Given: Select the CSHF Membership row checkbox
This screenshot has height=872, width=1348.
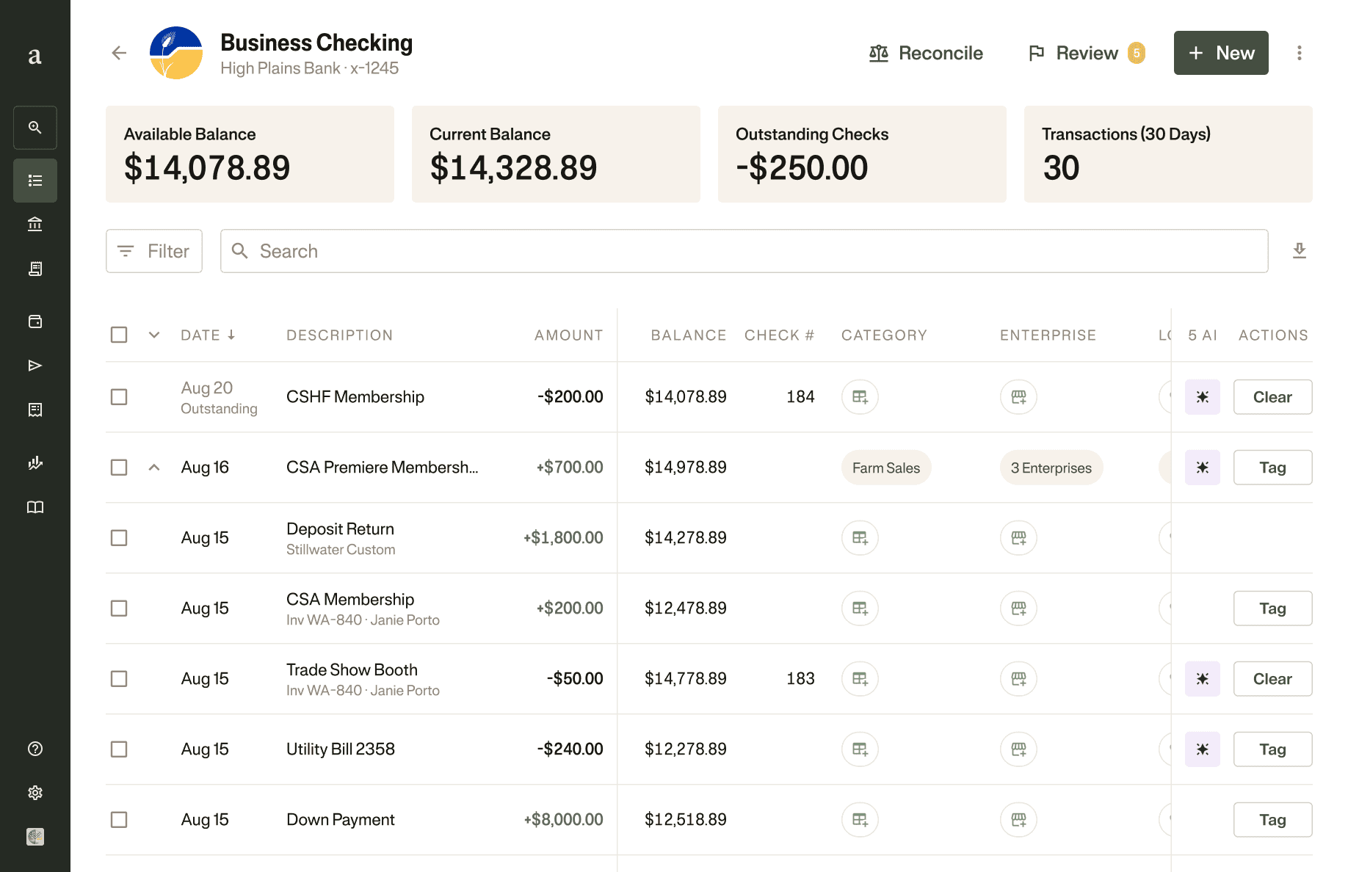Looking at the screenshot, I should (x=118, y=397).
